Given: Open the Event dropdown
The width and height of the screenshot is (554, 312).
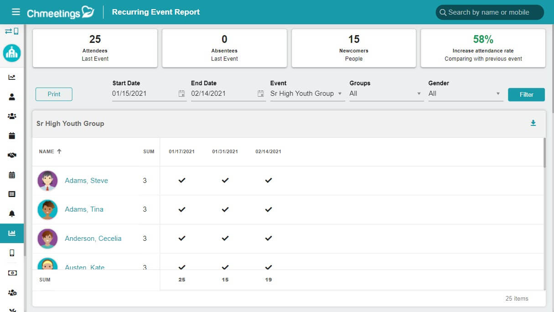Looking at the screenshot, I should coord(306,94).
